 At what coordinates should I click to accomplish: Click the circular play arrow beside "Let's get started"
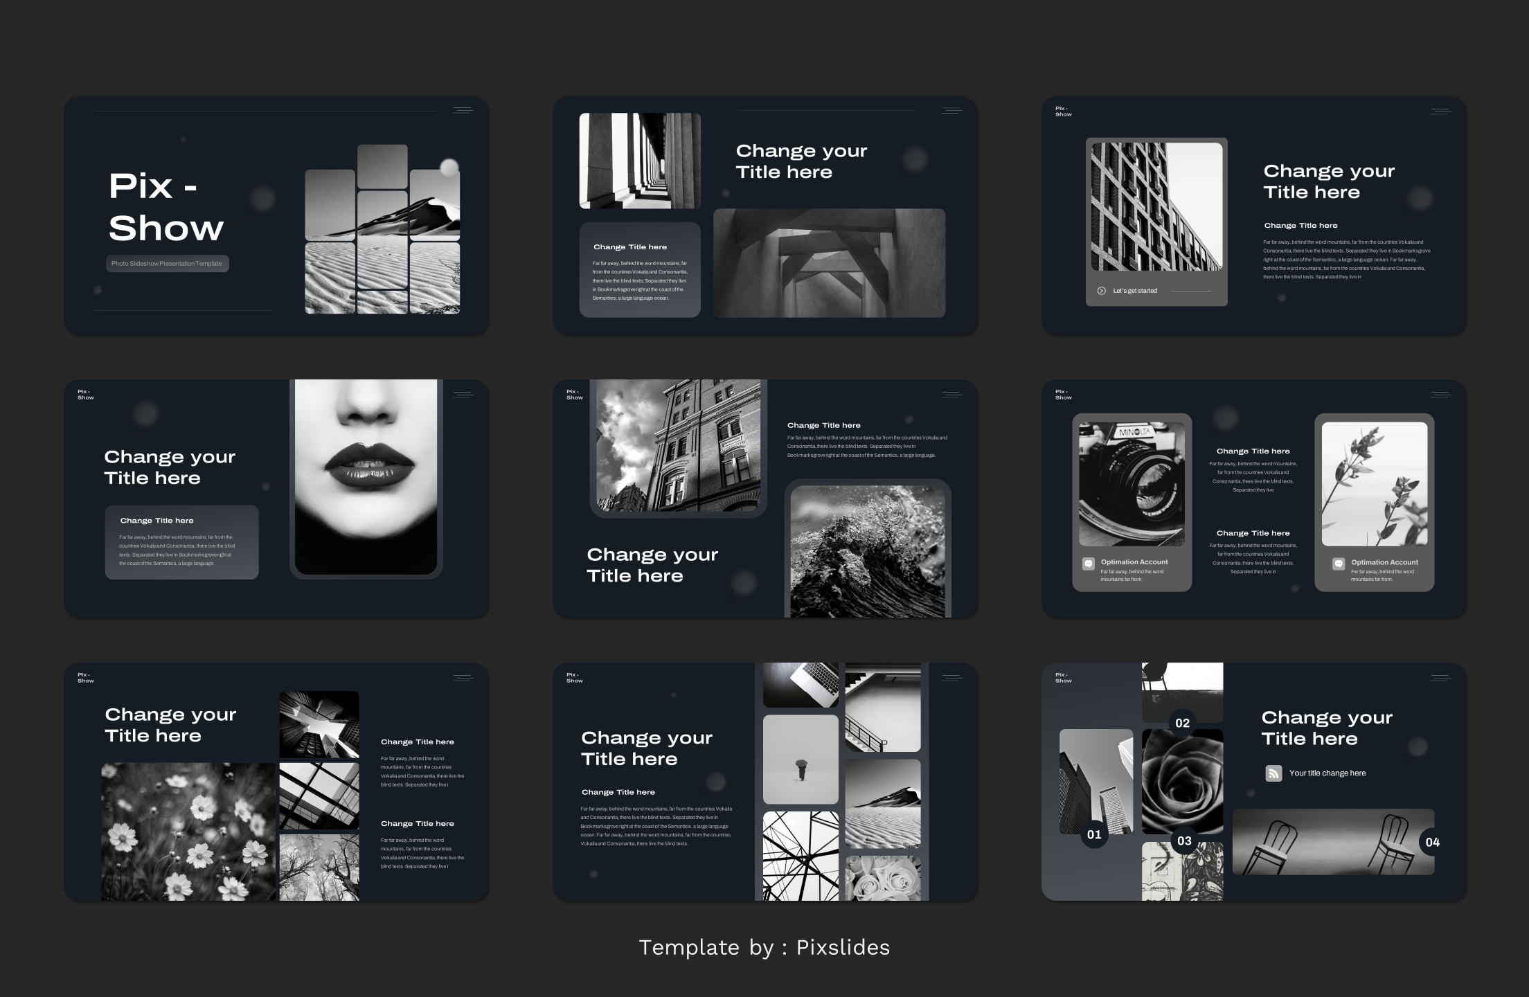coord(1101,291)
